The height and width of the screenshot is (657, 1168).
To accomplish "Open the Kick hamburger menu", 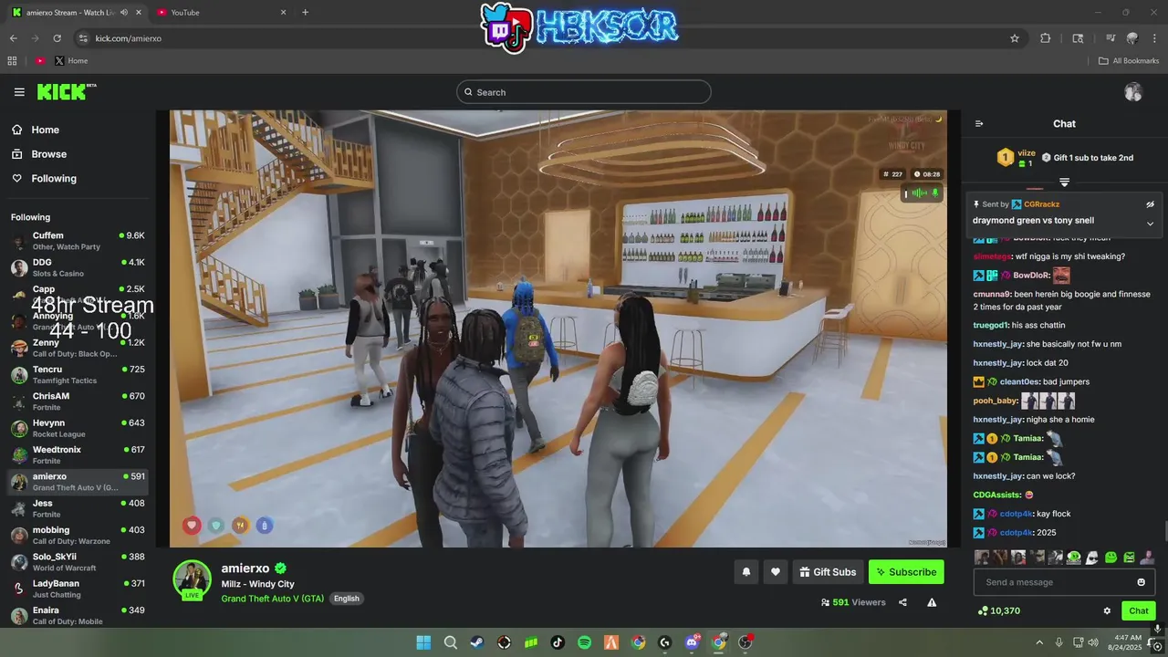I will pyautogui.click(x=19, y=92).
